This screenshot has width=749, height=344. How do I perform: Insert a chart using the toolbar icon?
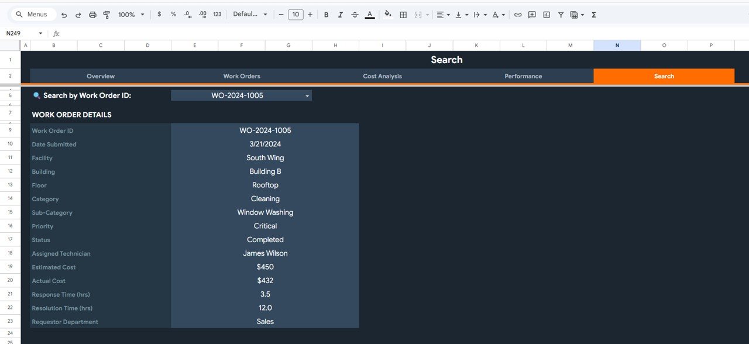(x=546, y=14)
